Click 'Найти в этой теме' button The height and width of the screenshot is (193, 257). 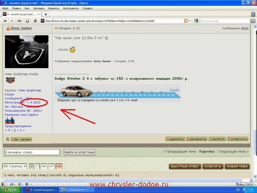click(x=79, y=152)
